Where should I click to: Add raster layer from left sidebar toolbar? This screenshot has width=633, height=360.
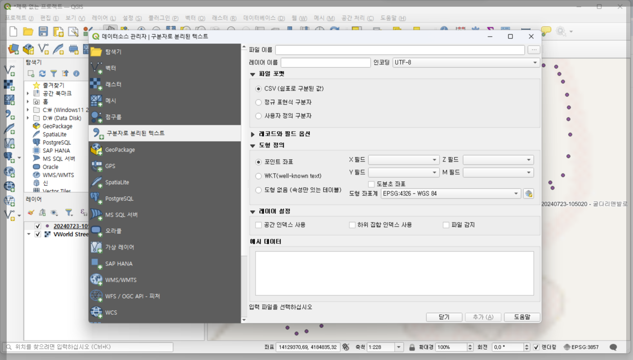pyautogui.click(x=10, y=85)
